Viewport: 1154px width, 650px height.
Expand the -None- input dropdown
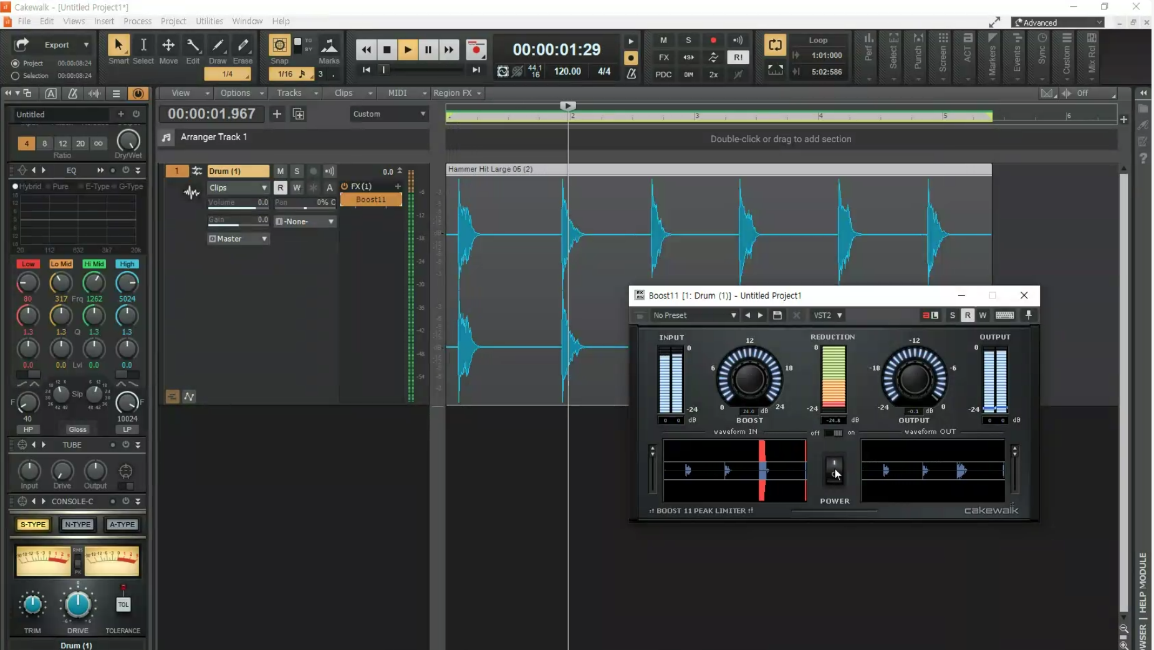click(x=305, y=221)
